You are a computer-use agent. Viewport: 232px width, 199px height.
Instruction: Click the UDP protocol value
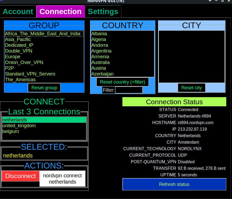coord(182,155)
